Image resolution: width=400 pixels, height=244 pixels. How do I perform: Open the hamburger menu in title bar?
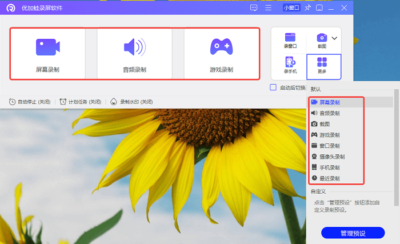(x=269, y=8)
